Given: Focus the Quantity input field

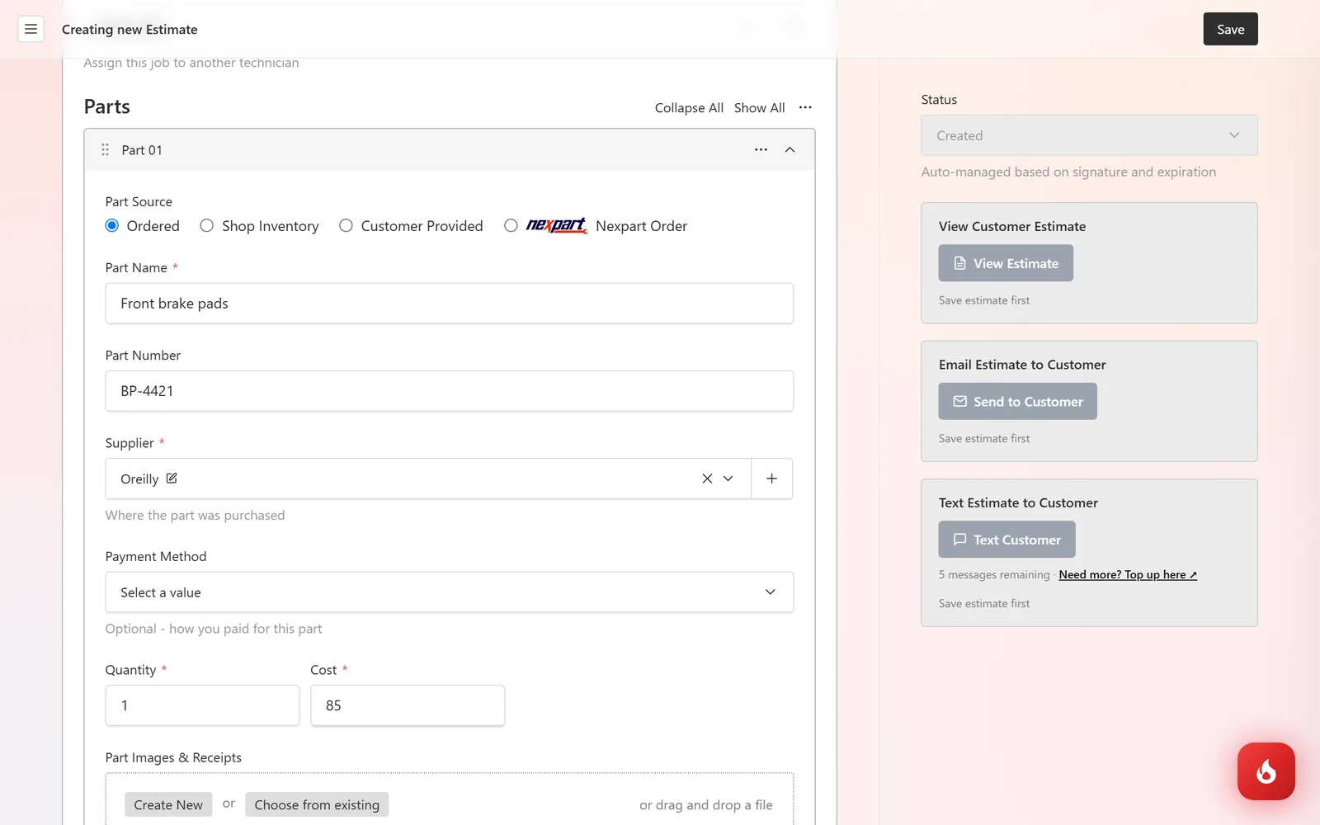Looking at the screenshot, I should click(x=202, y=705).
